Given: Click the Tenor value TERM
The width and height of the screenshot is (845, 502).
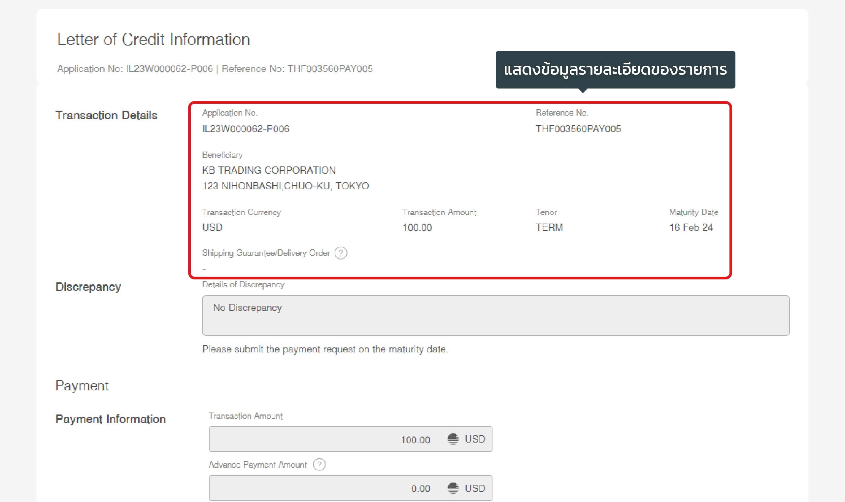Looking at the screenshot, I should tap(549, 227).
